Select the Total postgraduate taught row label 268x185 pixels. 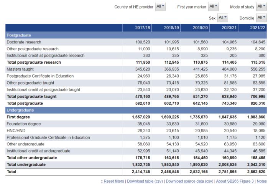tap(31, 96)
